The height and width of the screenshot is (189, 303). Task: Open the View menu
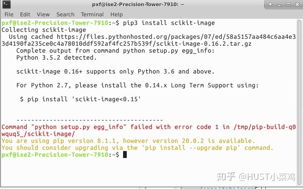point(43,14)
